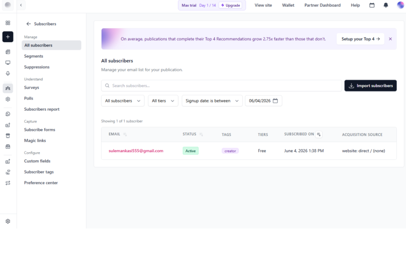
Task: Collapse the sidebar with left chevron
Action: pos(21,5)
